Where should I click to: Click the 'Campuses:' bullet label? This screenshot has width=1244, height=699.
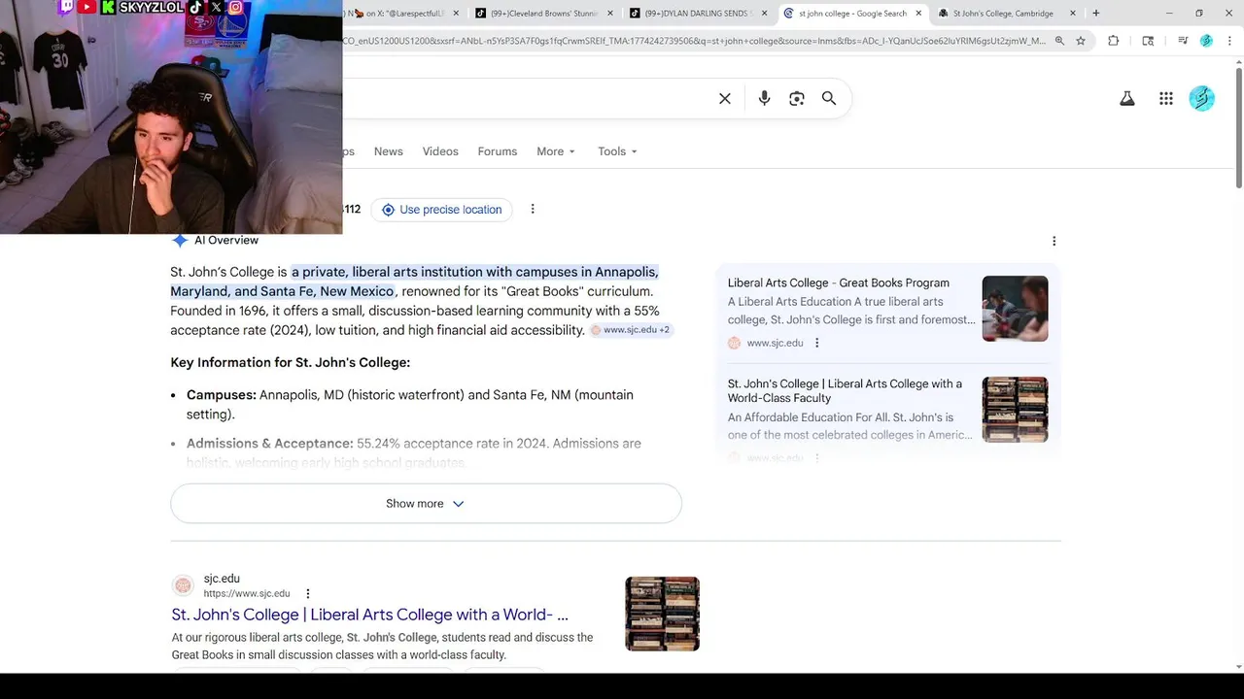pos(222,395)
